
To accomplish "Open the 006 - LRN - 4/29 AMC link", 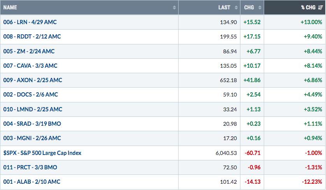I will [30, 22].
